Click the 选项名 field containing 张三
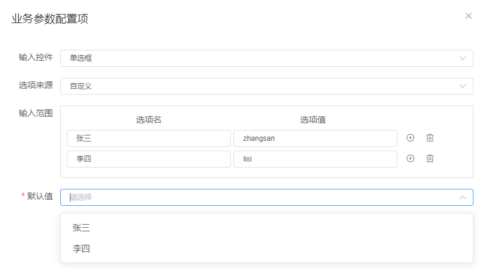Viewport: 485px width, 269px height. coord(148,138)
